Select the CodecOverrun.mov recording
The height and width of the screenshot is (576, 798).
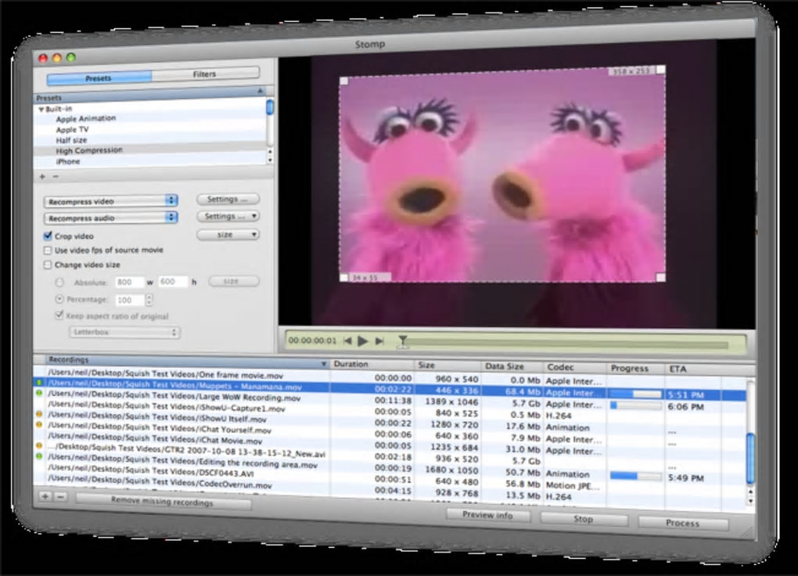160,482
